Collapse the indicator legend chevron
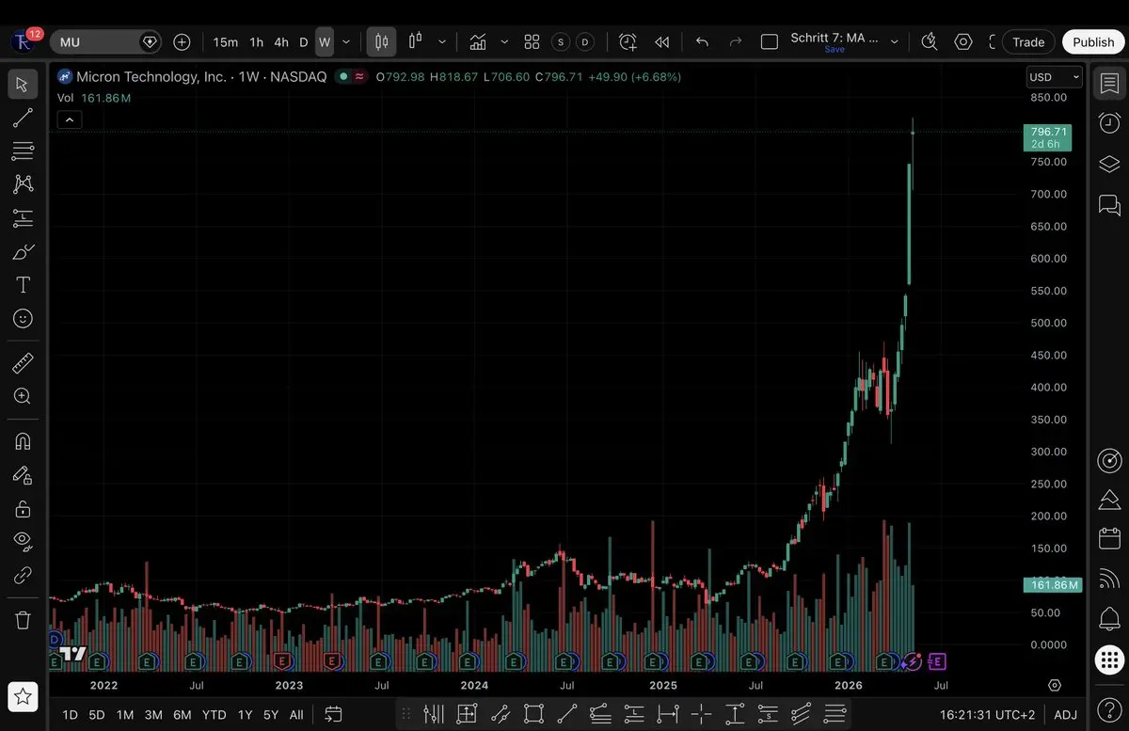1129x731 pixels. (71, 119)
